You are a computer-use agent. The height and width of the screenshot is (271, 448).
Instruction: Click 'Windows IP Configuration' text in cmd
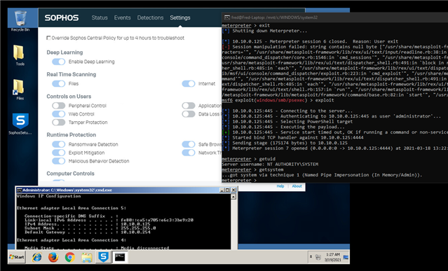[48, 196]
